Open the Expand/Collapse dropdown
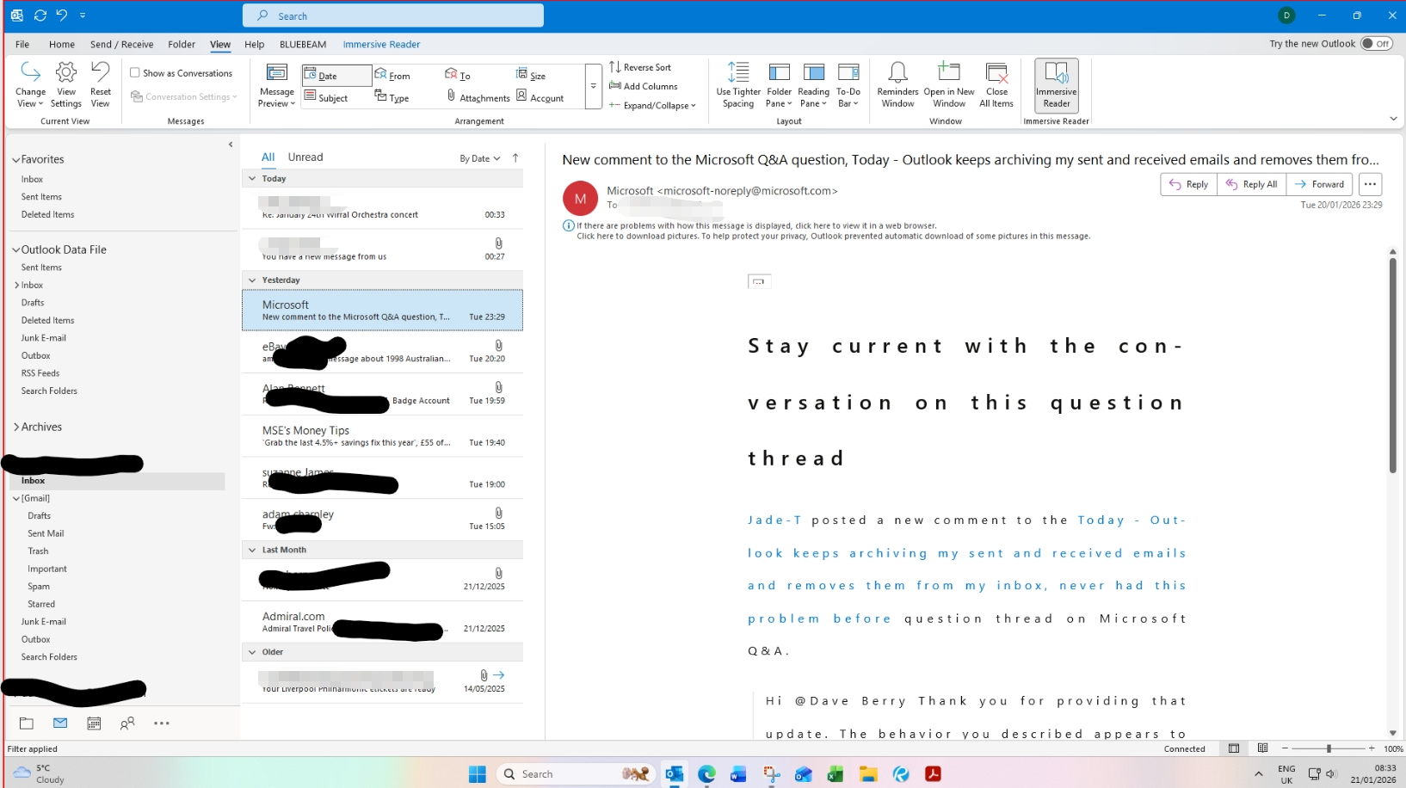Viewport: 1406px width, 788px height. coord(653,105)
